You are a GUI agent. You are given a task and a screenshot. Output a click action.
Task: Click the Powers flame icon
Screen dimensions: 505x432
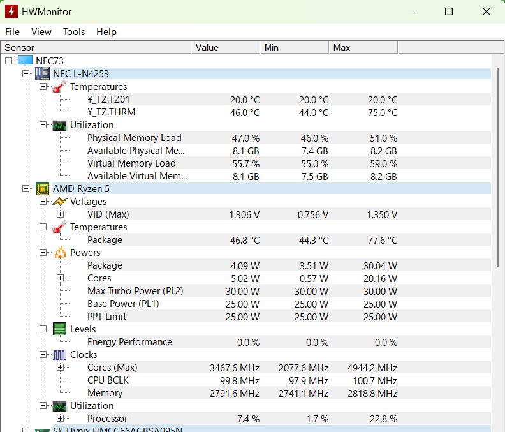[59, 253]
